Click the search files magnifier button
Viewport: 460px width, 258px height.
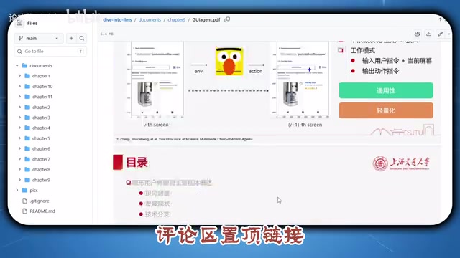pos(82,38)
